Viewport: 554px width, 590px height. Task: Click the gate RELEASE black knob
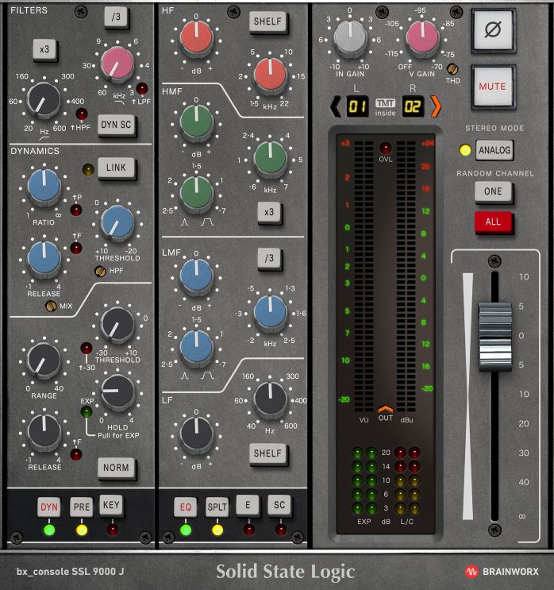(44, 432)
